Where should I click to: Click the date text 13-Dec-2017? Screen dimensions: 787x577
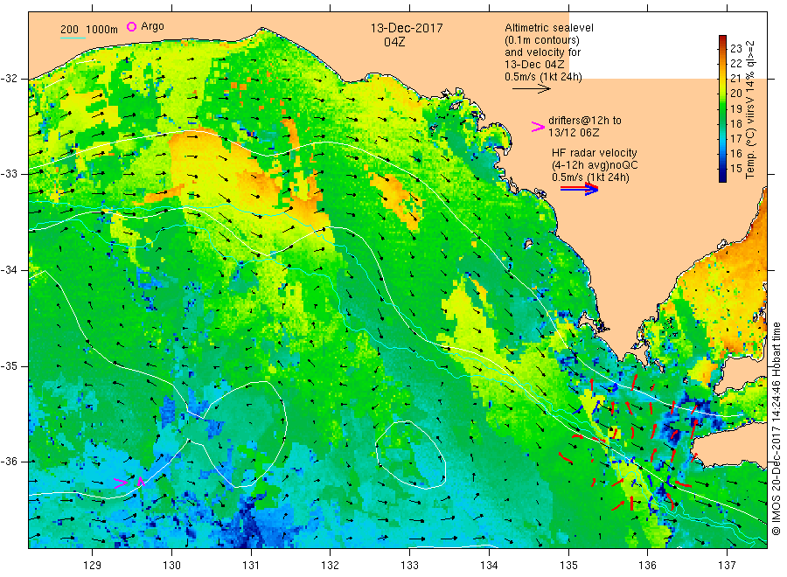coord(407,28)
